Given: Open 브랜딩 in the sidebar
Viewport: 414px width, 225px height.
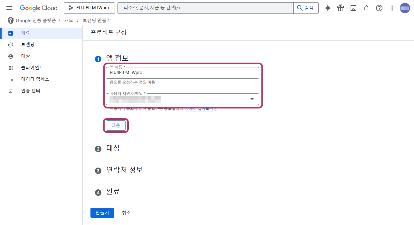Looking at the screenshot, I should click(41, 45).
